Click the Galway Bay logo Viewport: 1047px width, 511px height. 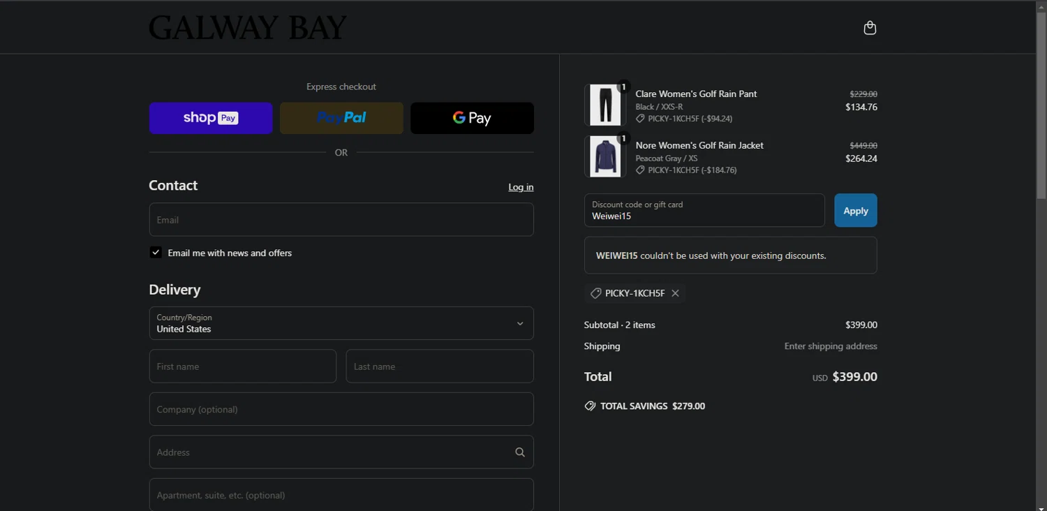pyautogui.click(x=248, y=28)
